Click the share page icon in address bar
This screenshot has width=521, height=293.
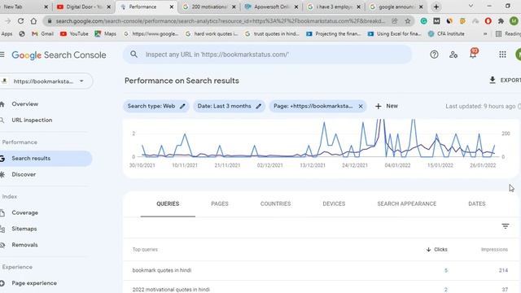[394, 21]
